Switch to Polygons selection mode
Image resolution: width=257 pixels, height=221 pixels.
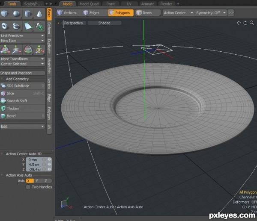point(121,13)
